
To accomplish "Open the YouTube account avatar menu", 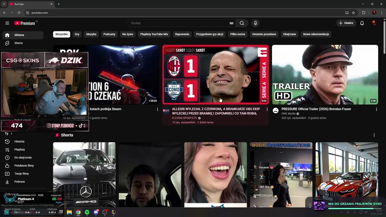I will (x=374, y=23).
